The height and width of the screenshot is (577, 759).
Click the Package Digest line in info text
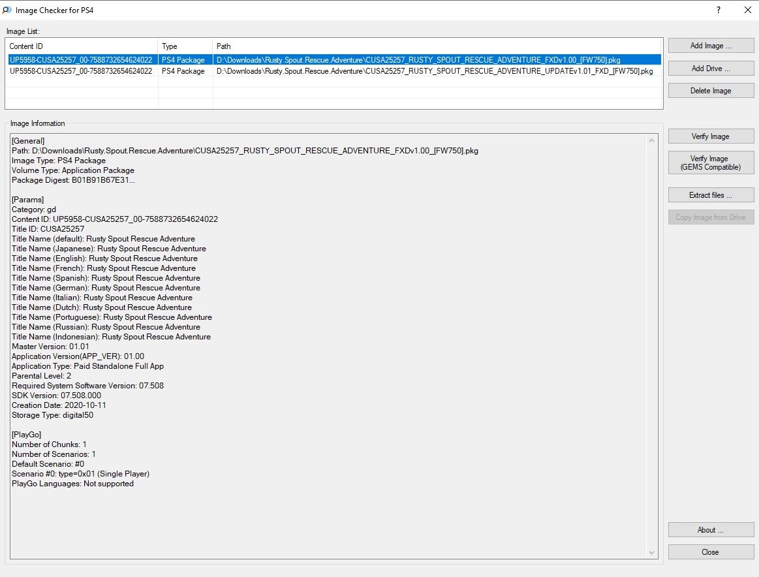click(73, 180)
